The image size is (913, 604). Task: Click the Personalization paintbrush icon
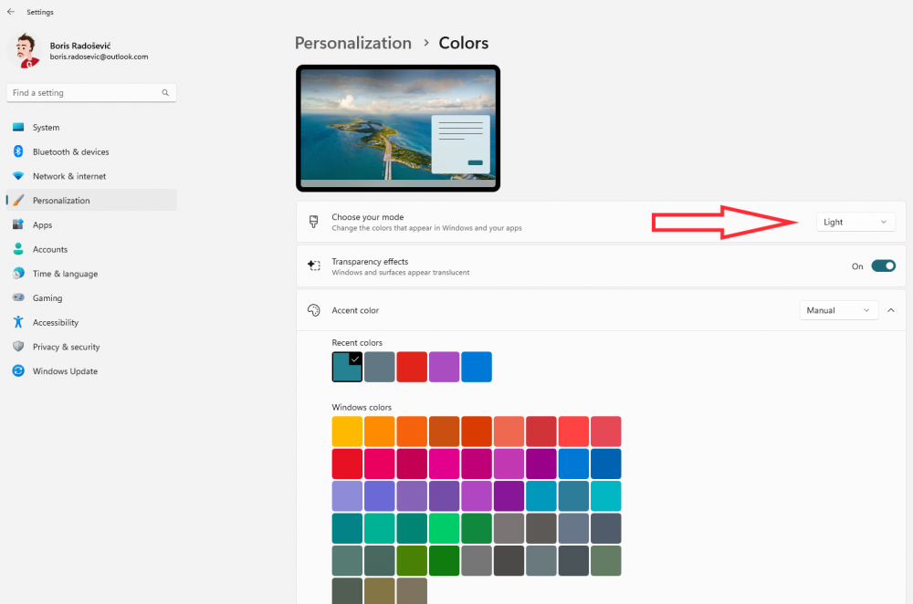18,200
